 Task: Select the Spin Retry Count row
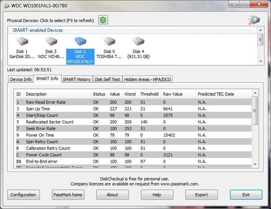coord(133,142)
